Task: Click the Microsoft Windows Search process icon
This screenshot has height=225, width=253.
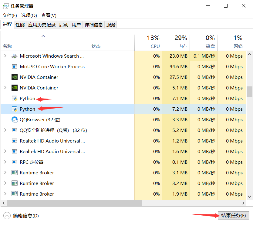Action: pyautogui.click(x=14, y=56)
